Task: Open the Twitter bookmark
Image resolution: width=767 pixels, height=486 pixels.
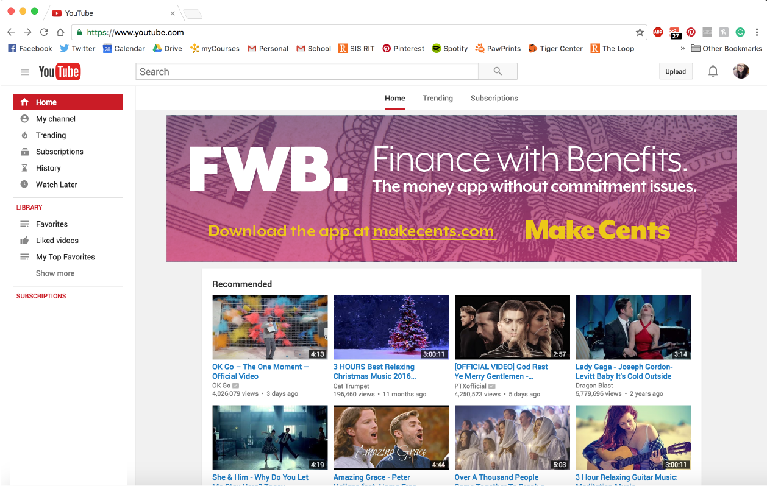Action: [77, 48]
